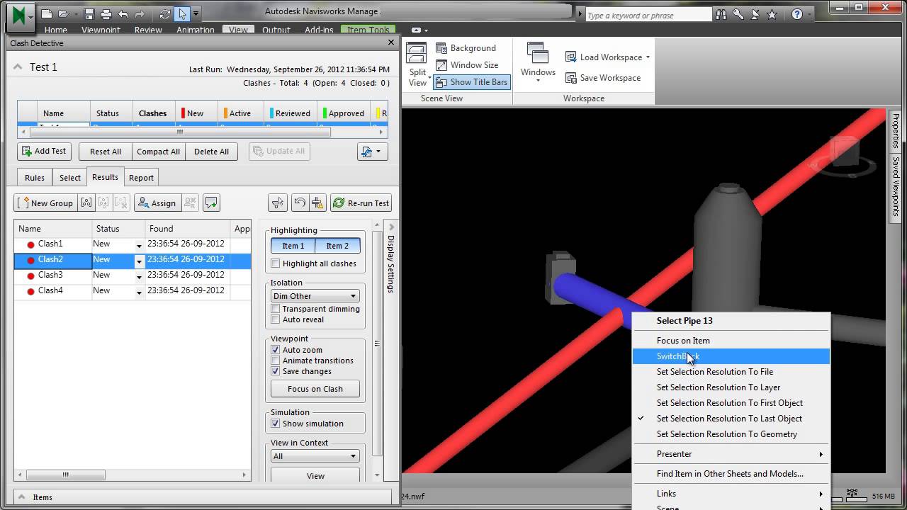Click the Compact All button
The height and width of the screenshot is (510, 907).
point(158,152)
